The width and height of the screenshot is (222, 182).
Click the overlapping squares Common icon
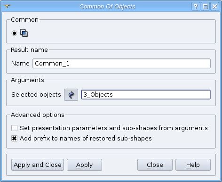point(24,33)
